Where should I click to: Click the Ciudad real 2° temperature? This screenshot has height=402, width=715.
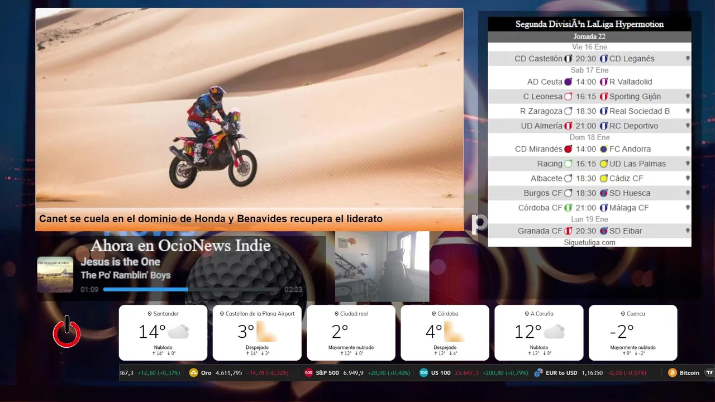click(340, 332)
